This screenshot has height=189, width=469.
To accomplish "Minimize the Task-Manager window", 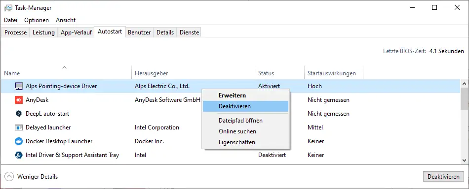I will click(412, 8).
